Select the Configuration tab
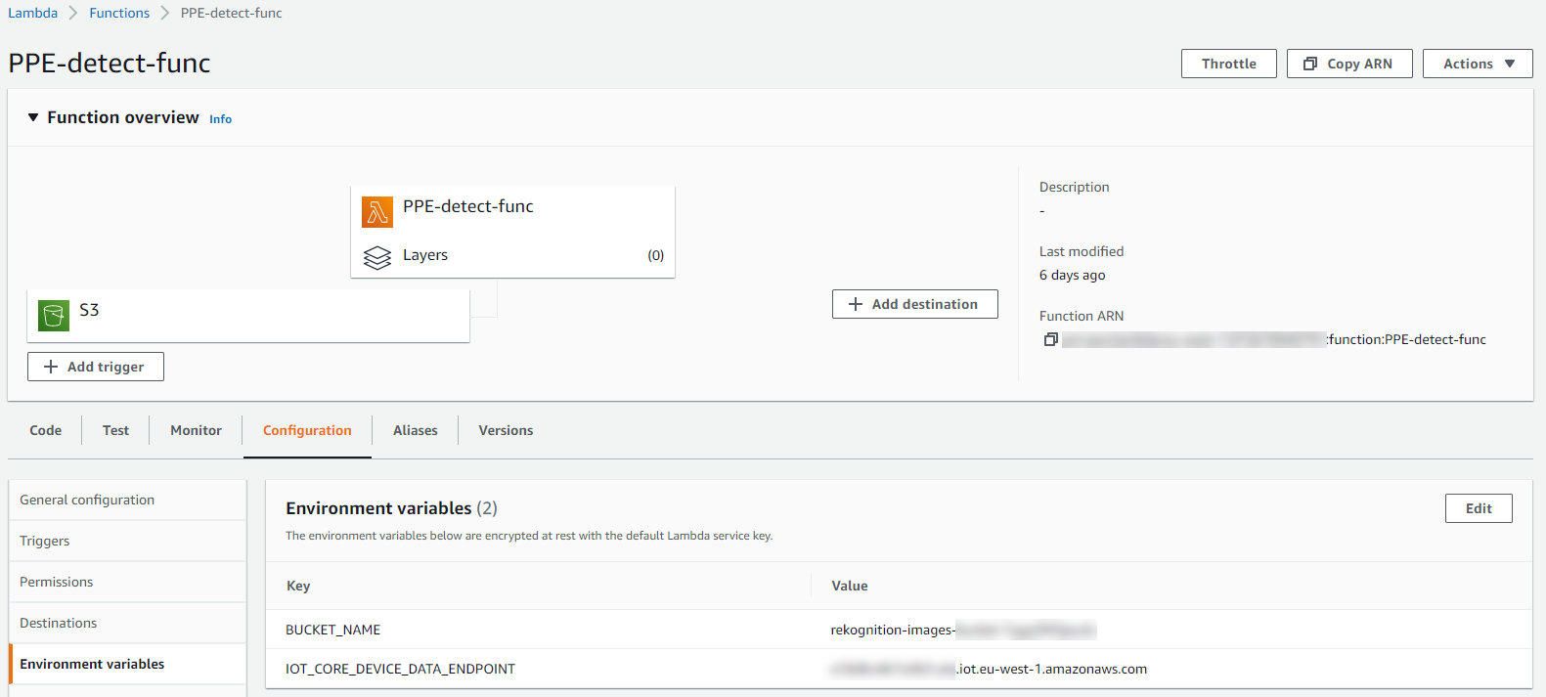 point(307,430)
